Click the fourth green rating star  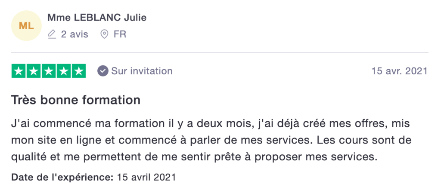64,71
